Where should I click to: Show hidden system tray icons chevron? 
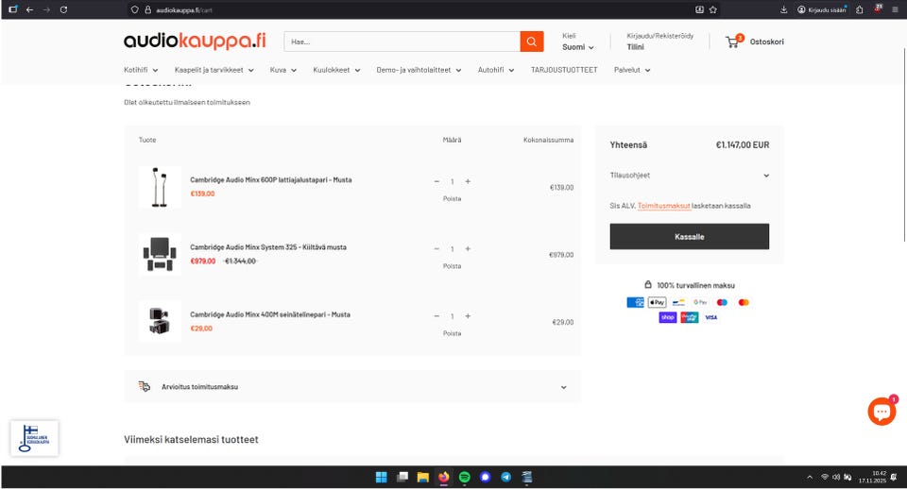pos(810,477)
